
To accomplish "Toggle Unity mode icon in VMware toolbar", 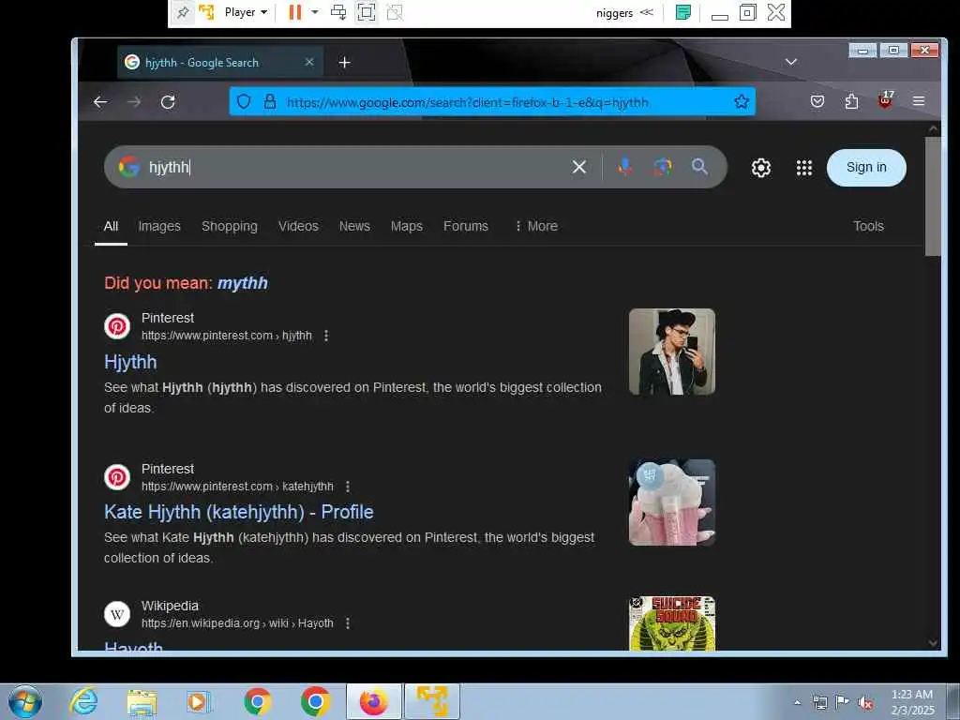I will tap(395, 12).
